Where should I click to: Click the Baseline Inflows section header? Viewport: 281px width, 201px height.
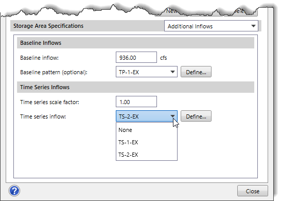tap(135, 43)
